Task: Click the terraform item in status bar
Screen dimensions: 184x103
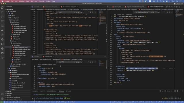Action: tap(72, 102)
